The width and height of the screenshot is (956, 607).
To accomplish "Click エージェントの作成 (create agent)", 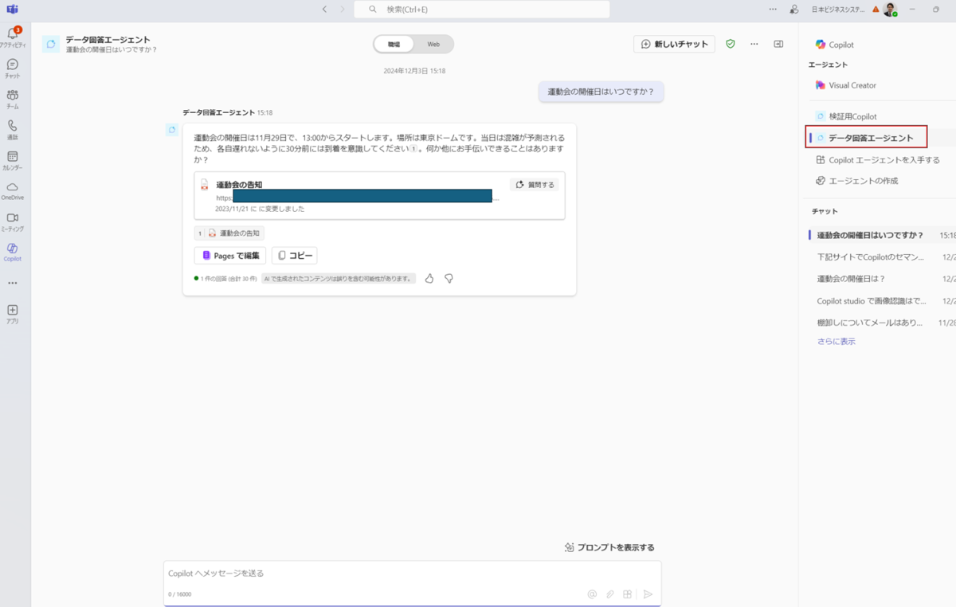I will tap(856, 181).
